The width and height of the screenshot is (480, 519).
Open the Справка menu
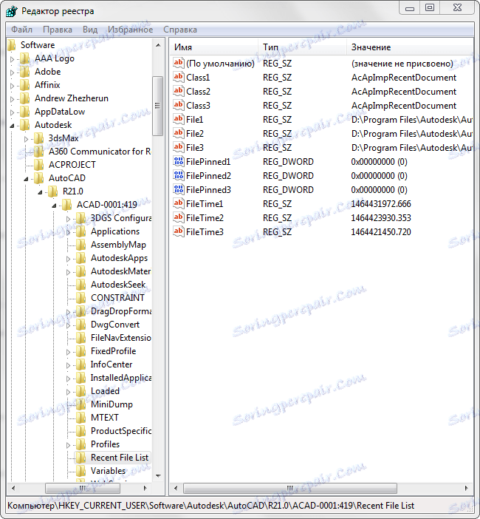tap(180, 30)
